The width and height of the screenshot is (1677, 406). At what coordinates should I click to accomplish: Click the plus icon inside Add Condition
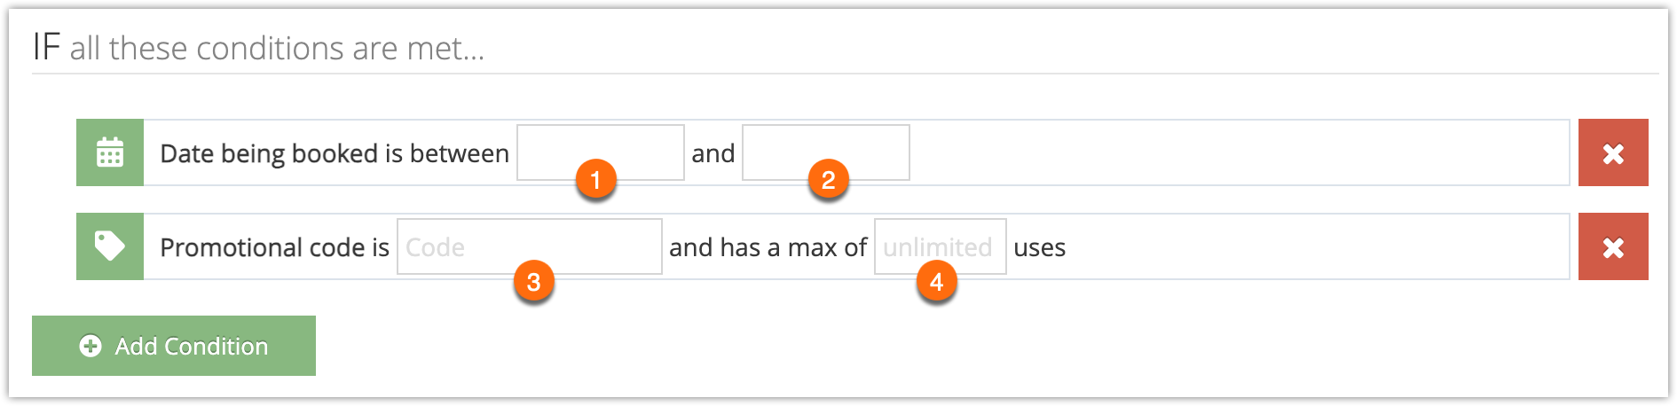[91, 346]
